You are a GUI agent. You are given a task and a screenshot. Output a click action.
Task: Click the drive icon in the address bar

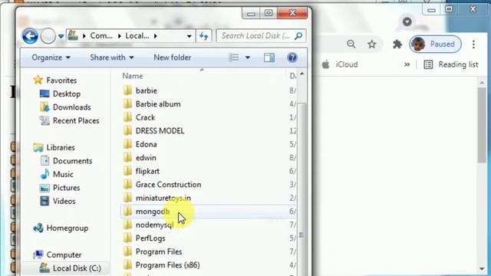click(73, 35)
